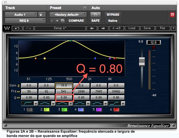Select band 4 bell shape icon
This screenshot has width=179, height=138.
[x=80, y=103]
